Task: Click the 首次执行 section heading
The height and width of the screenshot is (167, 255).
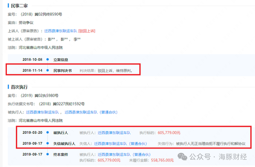Action: (19, 87)
